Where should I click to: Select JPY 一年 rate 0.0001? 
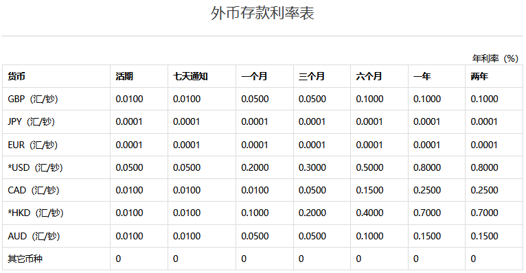pyautogui.click(x=426, y=121)
